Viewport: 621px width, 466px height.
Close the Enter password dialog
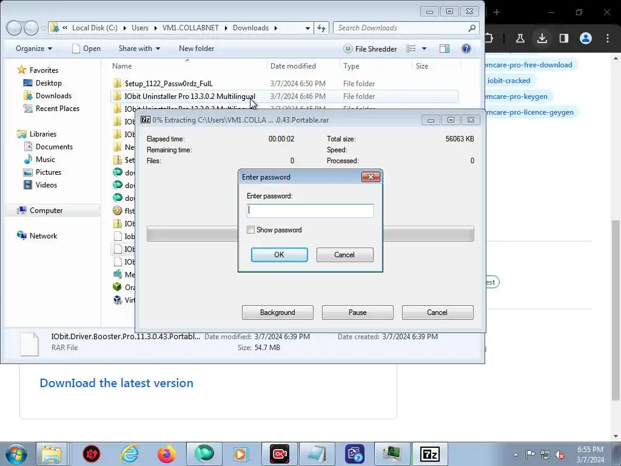tap(371, 177)
